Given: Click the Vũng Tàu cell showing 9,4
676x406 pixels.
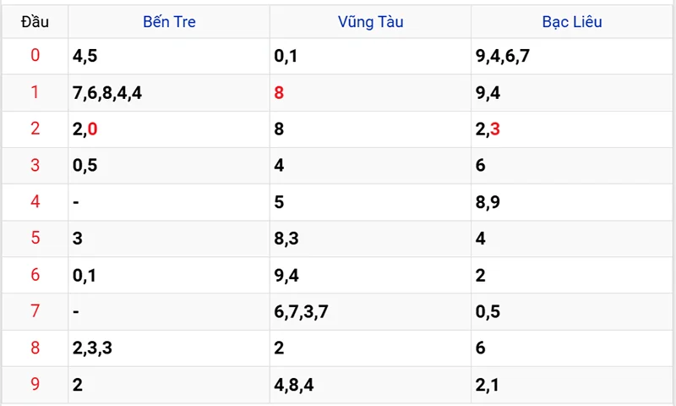Looking at the screenshot, I should coord(286,275).
